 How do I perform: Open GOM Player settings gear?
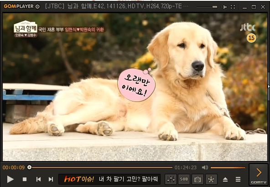click(37, 7)
